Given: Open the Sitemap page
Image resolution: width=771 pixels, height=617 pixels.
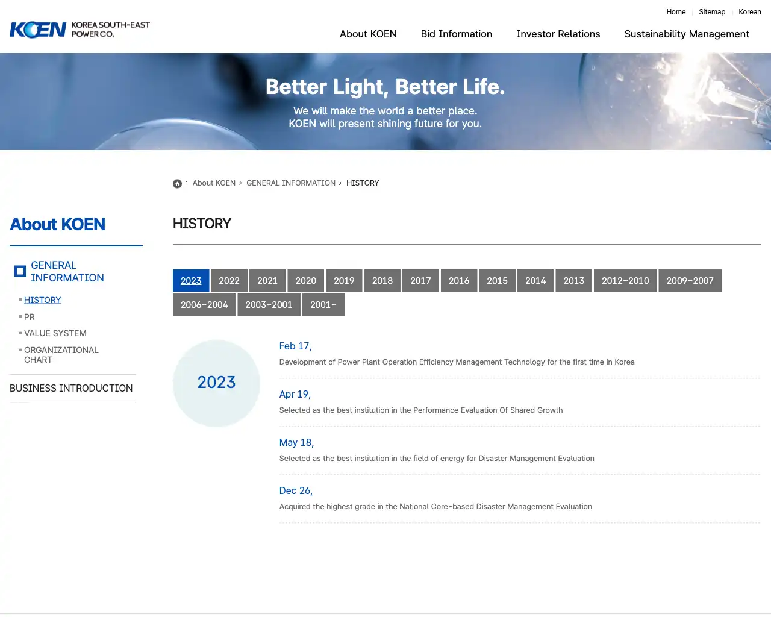Looking at the screenshot, I should point(712,12).
